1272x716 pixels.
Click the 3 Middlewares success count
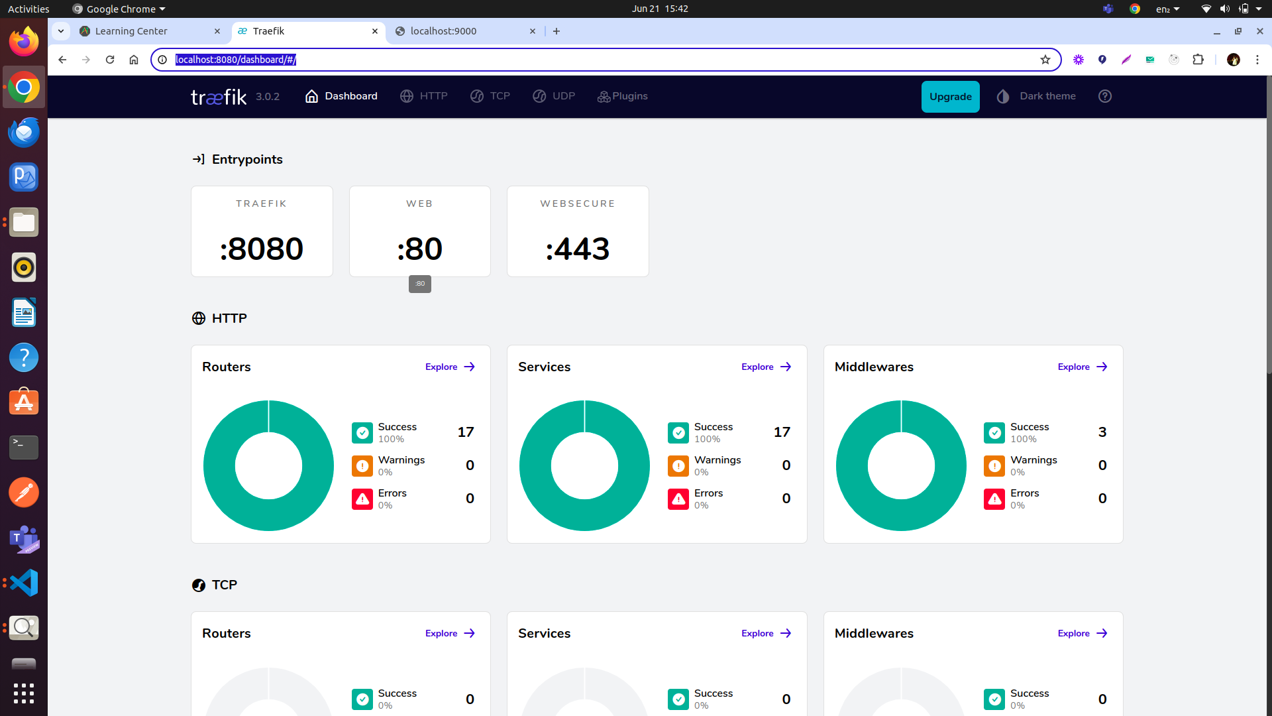point(1102,432)
